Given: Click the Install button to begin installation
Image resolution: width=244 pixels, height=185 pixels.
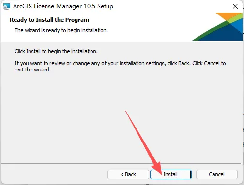Looking at the screenshot, I should [x=171, y=174].
